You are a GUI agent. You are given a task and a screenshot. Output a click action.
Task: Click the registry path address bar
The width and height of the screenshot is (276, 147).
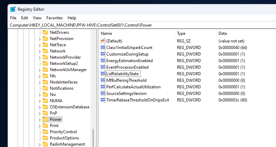(142, 25)
